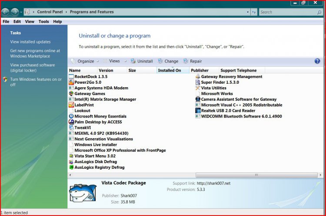The height and width of the screenshot is (216, 326).
Task: Click the RocketDock 1.3.5 program icon
Action: point(71,77)
